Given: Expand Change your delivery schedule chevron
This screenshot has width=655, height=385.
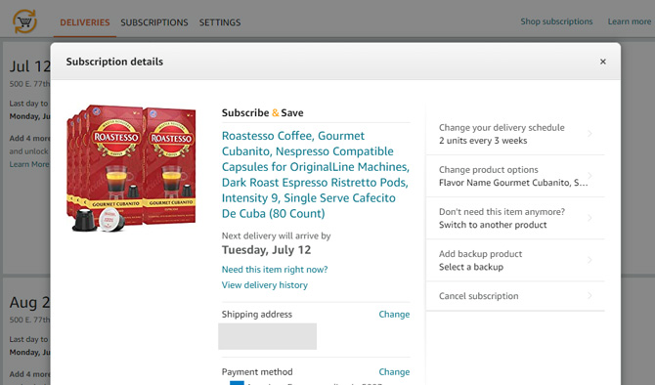Looking at the screenshot, I should click(589, 134).
